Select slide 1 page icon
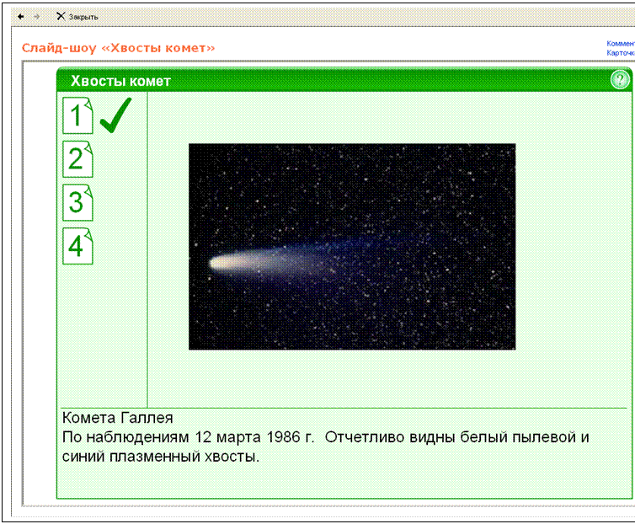 coord(77,115)
